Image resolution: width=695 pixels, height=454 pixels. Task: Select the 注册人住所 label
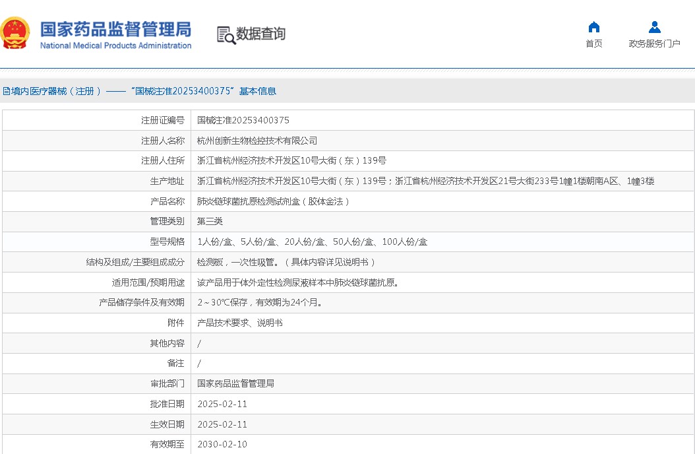[163, 160]
